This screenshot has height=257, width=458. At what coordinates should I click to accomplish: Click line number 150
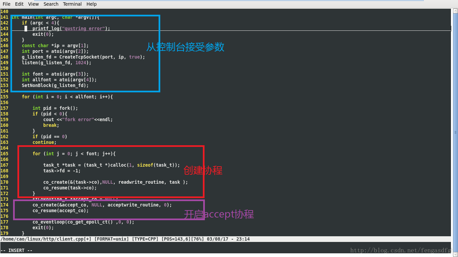4,68
